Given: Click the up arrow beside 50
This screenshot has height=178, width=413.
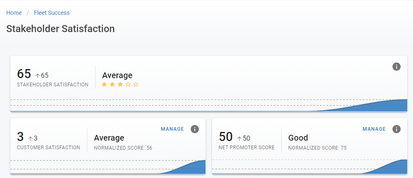Looking at the screenshot, I should pyautogui.click(x=239, y=139).
